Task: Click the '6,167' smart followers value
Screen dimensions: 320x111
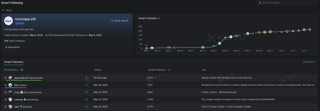Action: click(x=150, y=85)
